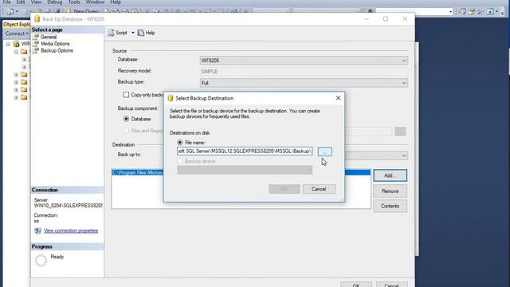Click the OK button of Back Up Database window

pos(356,285)
